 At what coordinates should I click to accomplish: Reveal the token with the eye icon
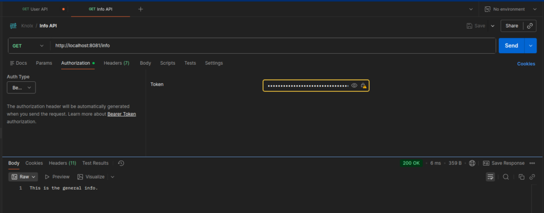point(354,86)
